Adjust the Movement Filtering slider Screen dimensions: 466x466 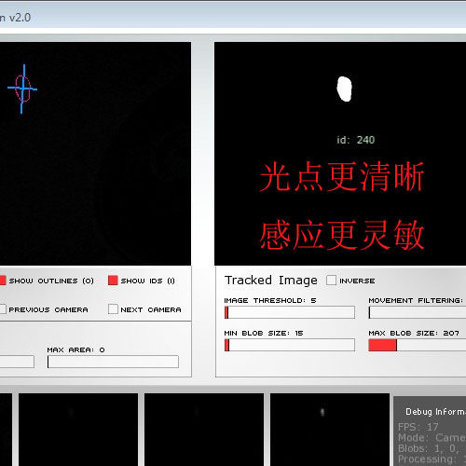pyautogui.click(x=418, y=312)
